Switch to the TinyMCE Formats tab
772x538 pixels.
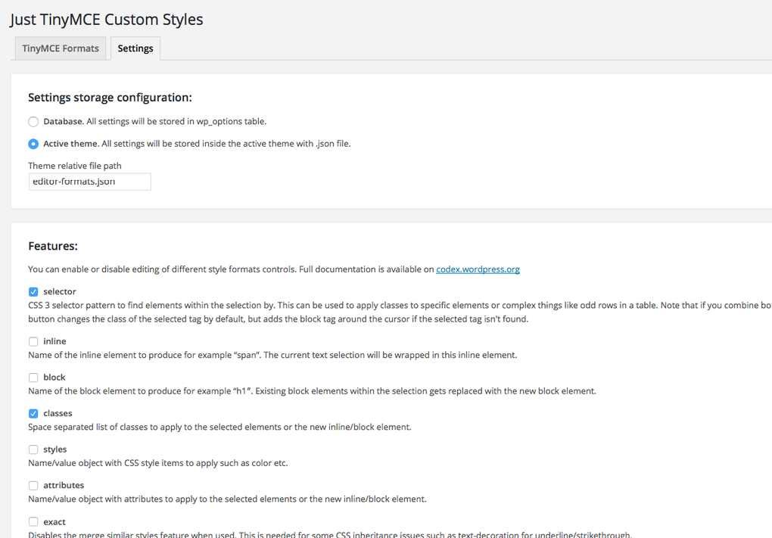coord(61,48)
